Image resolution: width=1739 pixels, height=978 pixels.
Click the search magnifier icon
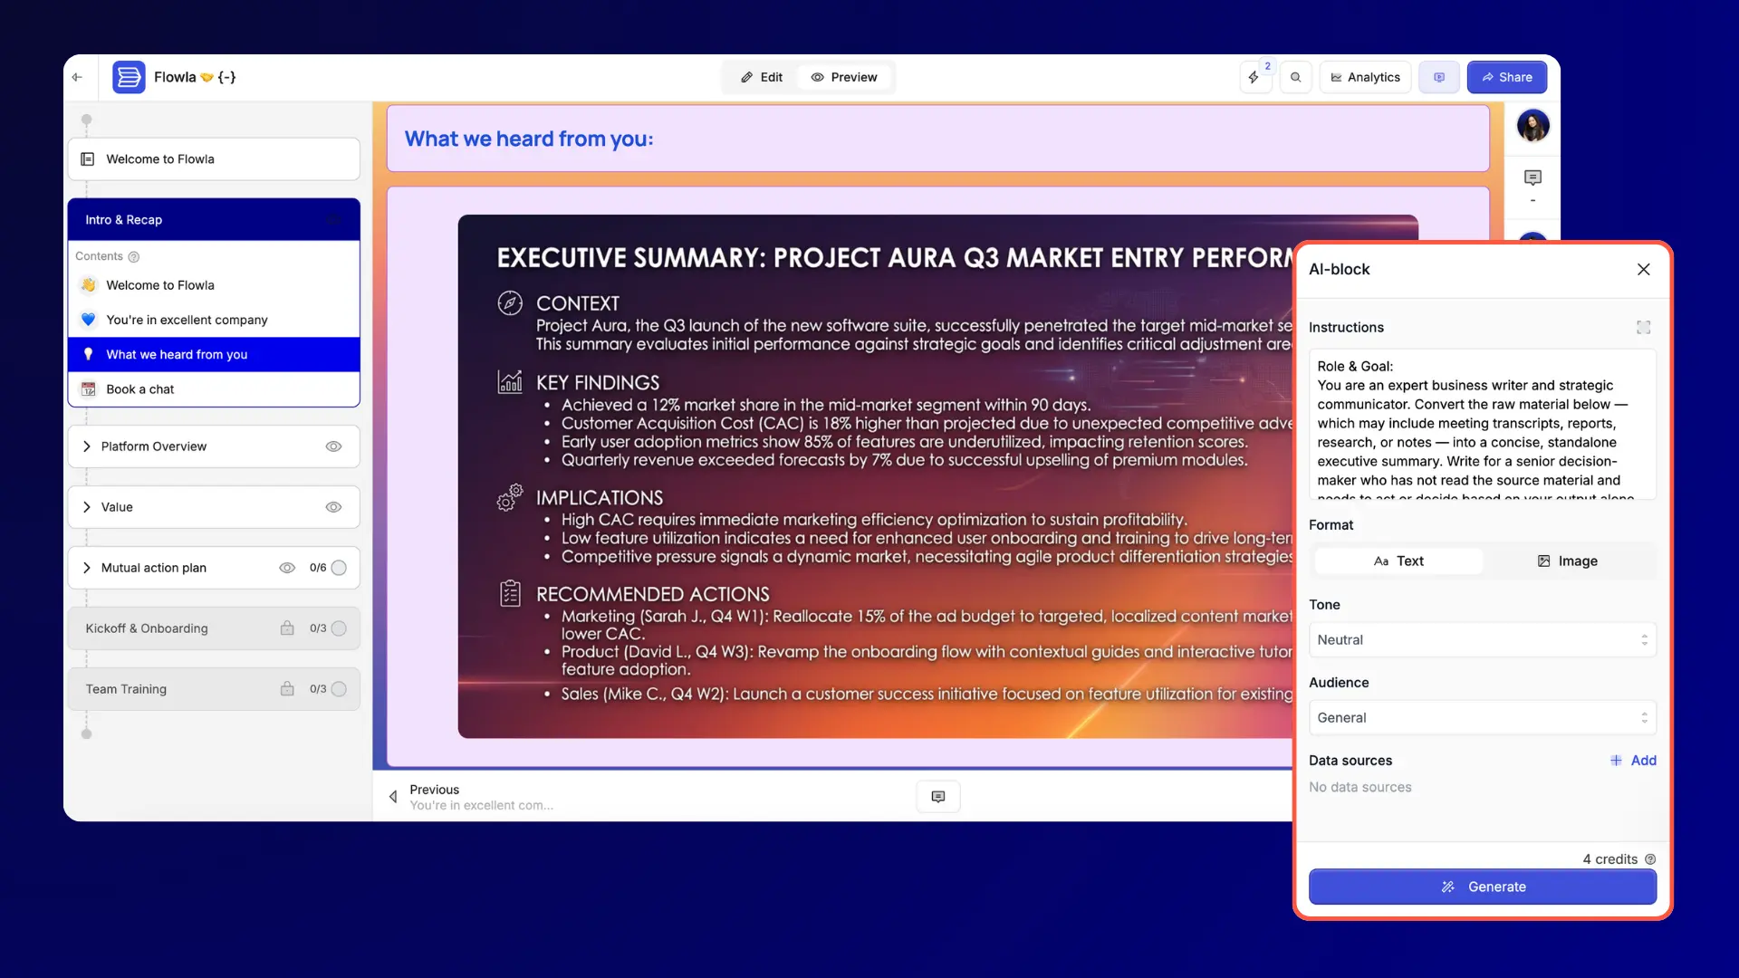(1295, 78)
